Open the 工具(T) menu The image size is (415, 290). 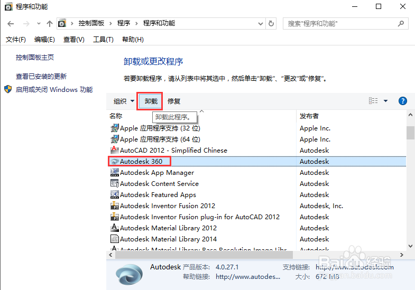pos(103,40)
